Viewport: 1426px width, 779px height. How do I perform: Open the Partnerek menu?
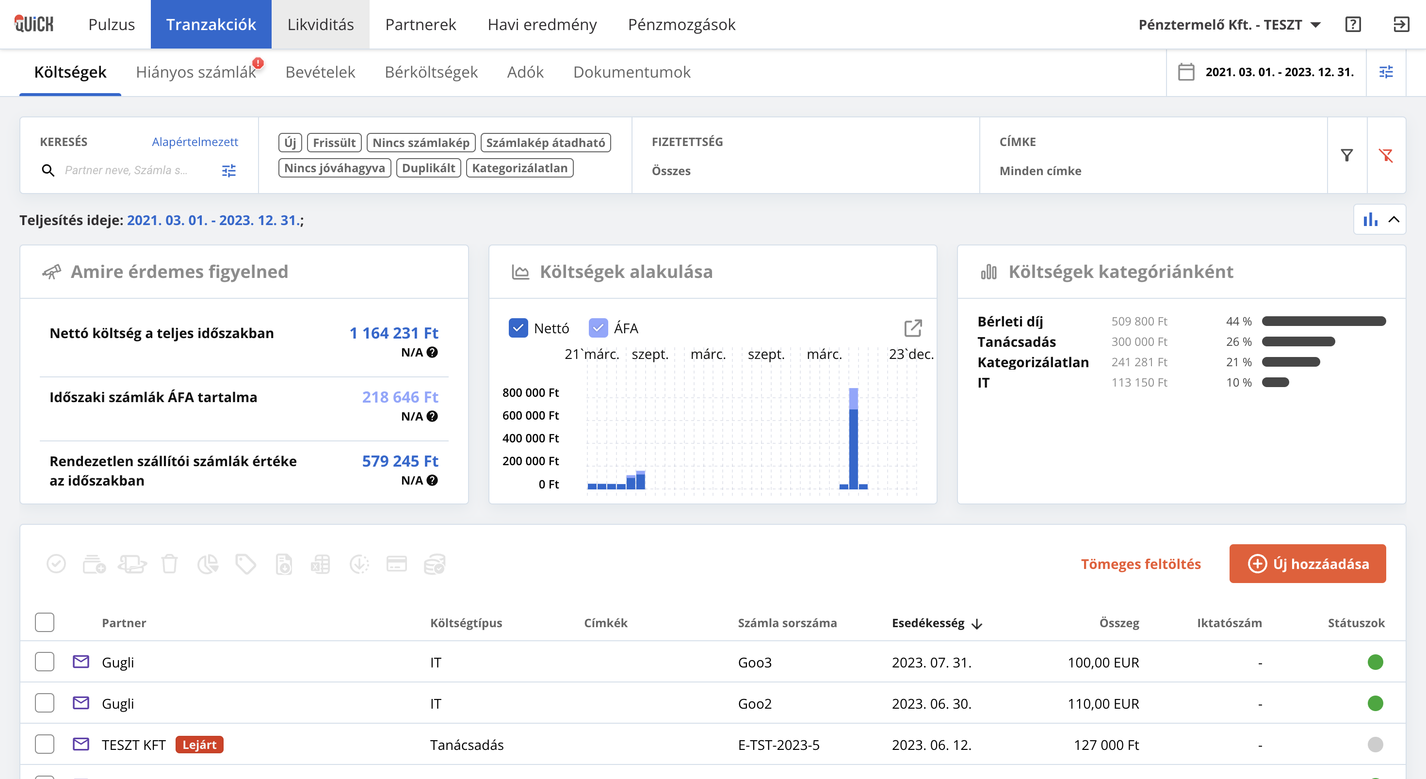[421, 24]
